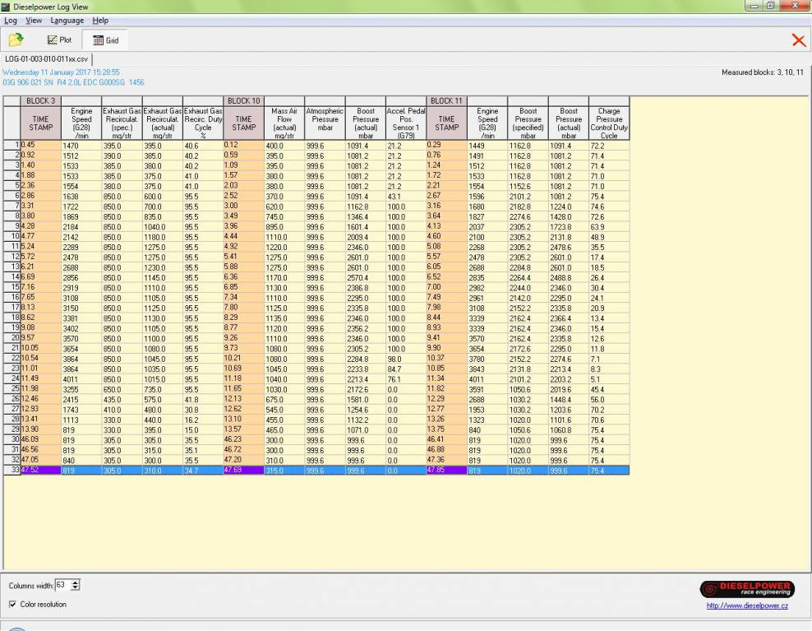Decrease columns width with down arrow
Screen dimensions: 812x631
click(x=76, y=587)
